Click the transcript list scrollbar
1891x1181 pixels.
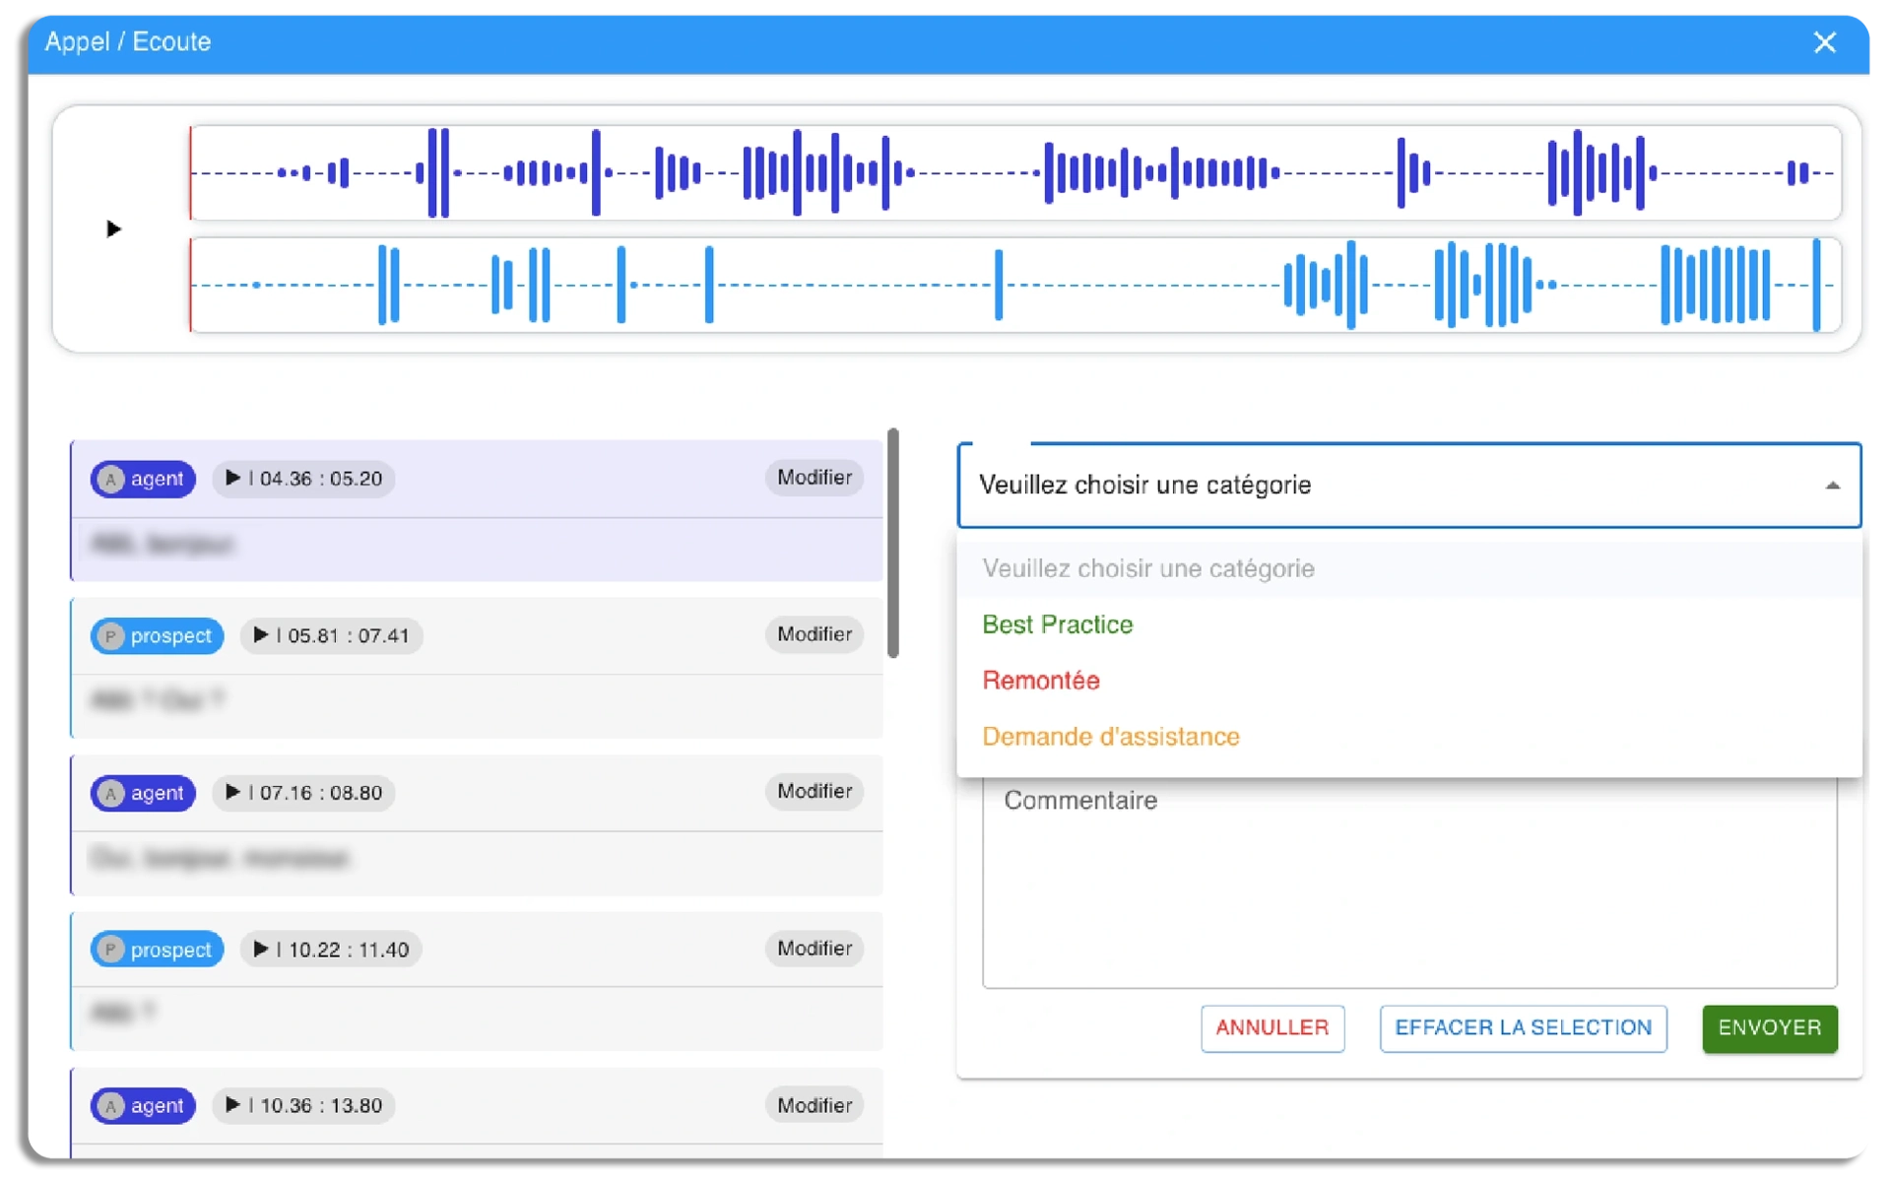coord(892,544)
